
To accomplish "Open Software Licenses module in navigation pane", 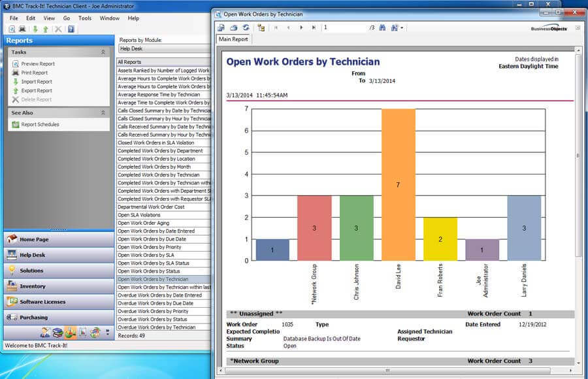I will tap(59, 302).
